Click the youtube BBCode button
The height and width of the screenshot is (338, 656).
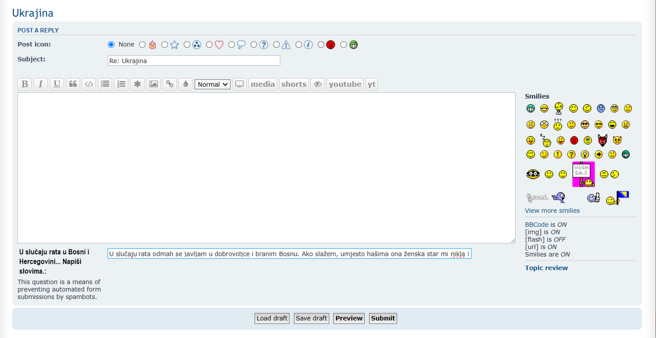[x=345, y=84]
